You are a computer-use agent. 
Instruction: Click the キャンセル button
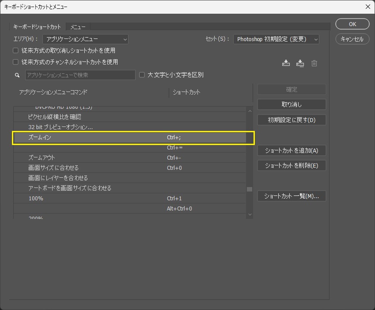coord(352,39)
